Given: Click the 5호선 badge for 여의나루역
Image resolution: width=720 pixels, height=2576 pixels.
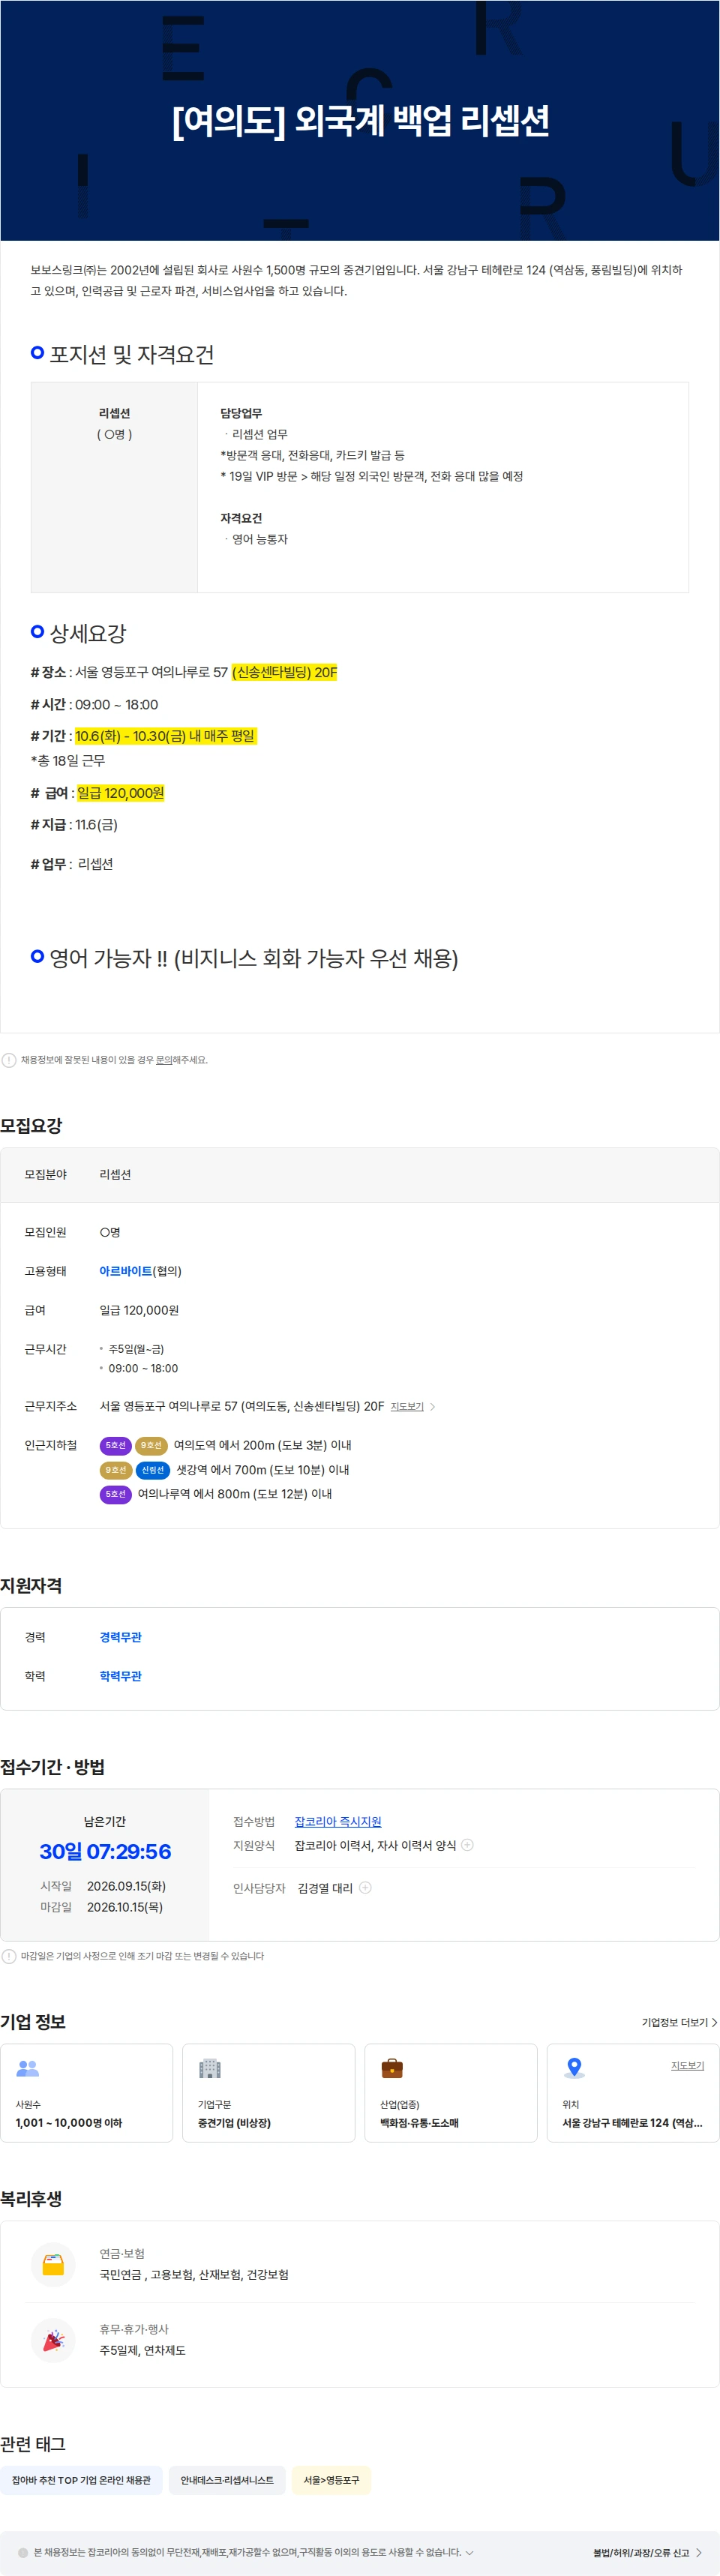Looking at the screenshot, I should point(115,1494).
